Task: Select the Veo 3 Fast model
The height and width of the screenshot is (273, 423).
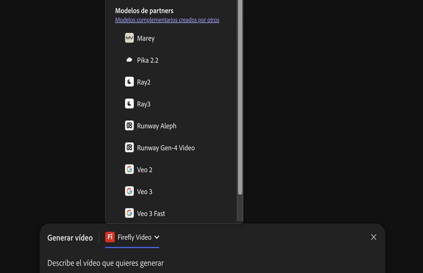Action: pyautogui.click(x=151, y=213)
